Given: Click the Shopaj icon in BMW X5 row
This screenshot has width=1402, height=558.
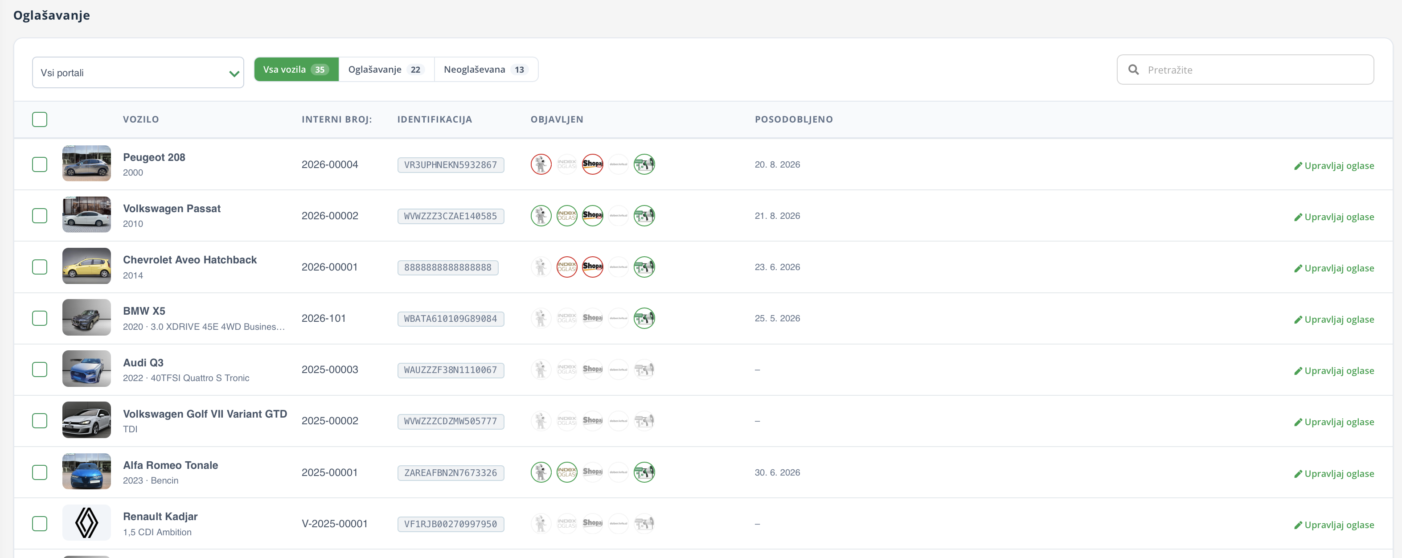Looking at the screenshot, I should [593, 318].
